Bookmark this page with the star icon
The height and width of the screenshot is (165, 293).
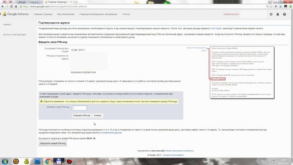pyautogui.click(x=271, y=6)
